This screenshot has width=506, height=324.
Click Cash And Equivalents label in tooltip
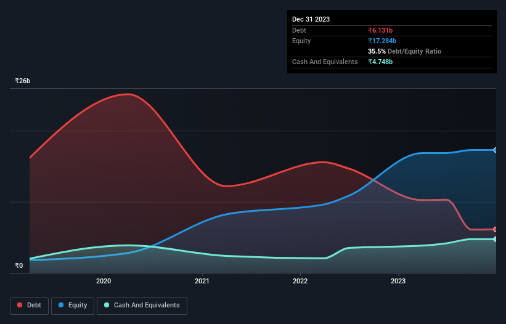325,62
